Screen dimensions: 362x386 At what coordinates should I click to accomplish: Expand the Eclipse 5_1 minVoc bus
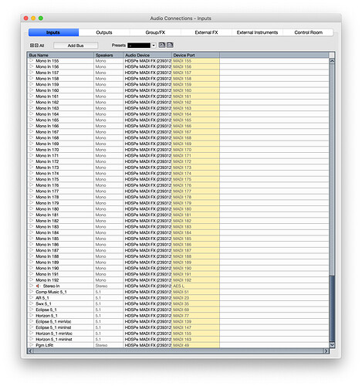(32, 321)
